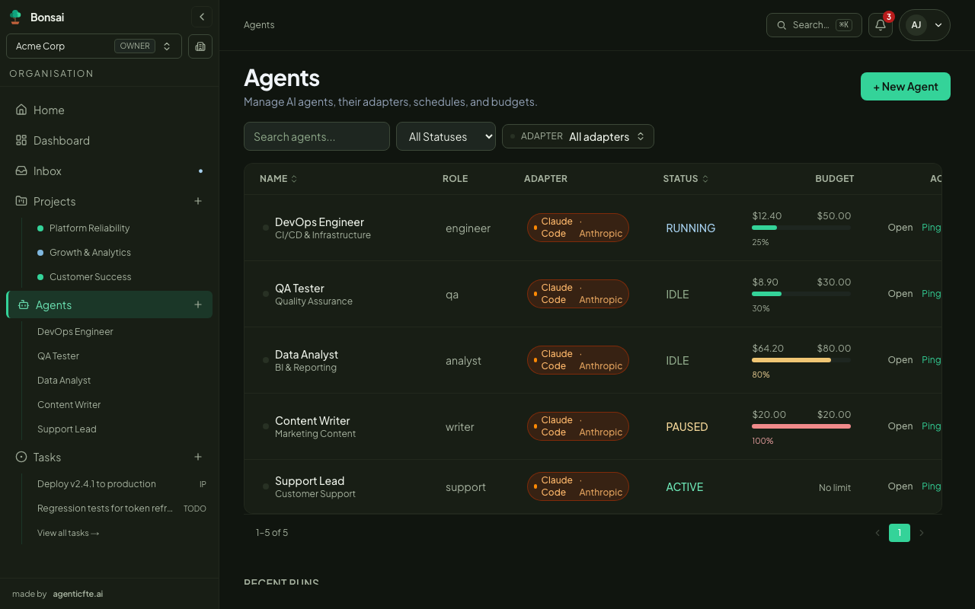Open the All Statuses filter dropdown

pos(446,137)
